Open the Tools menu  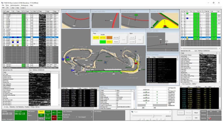(x=7, y=5)
